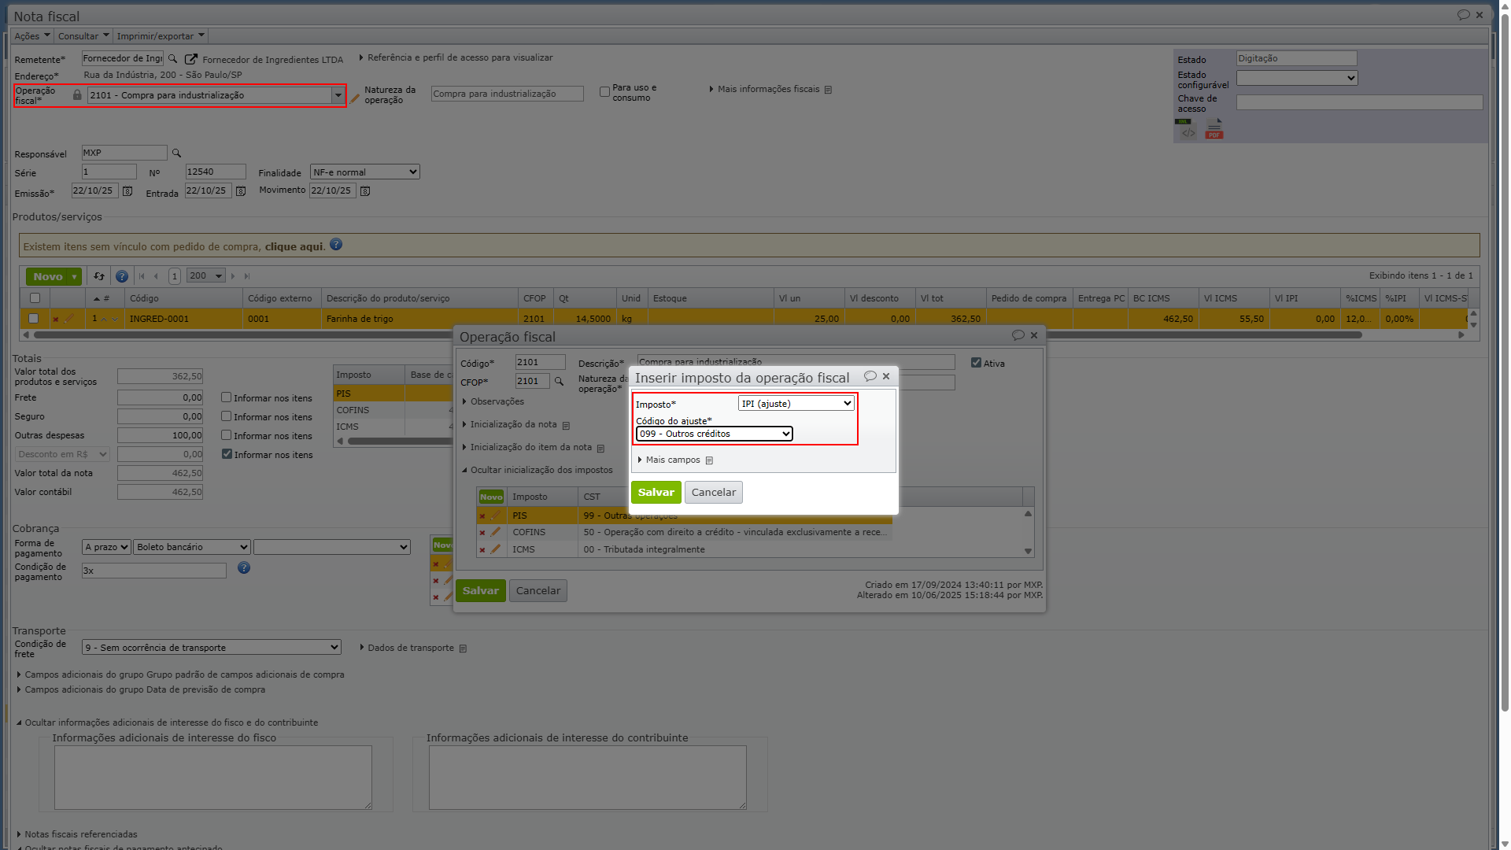Open supplier external link icon beside Remetente
Viewport: 1511px width, 850px height.
tap(191, 59)
